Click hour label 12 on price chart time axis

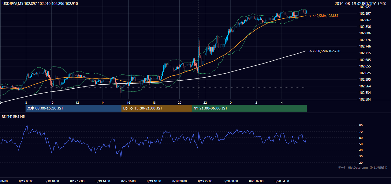click(77, 103)
